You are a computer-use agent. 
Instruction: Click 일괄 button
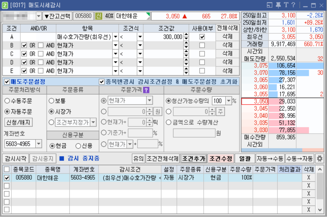tap(245, 158)
